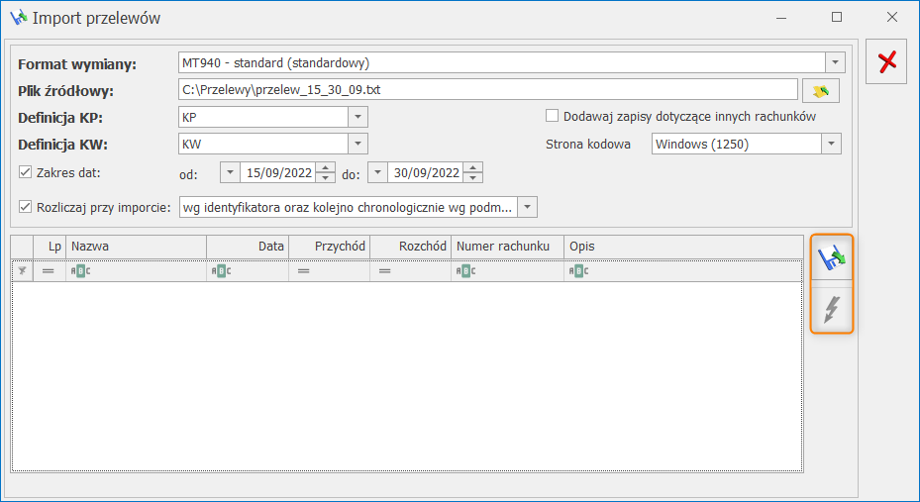Sort by the Opis column header

pos(683,247)
